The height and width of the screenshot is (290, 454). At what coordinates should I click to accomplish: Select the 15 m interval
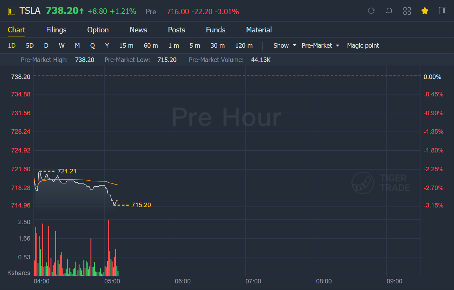[x=126, y=46]
